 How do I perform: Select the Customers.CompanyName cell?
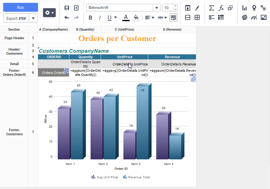click(x=117, y=51)
